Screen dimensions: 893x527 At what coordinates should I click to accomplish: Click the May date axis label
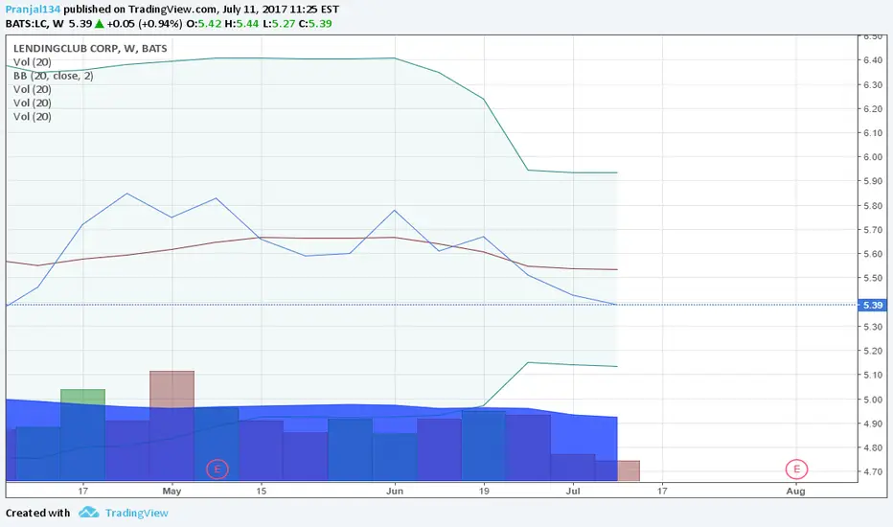click(x=172, y=491)
